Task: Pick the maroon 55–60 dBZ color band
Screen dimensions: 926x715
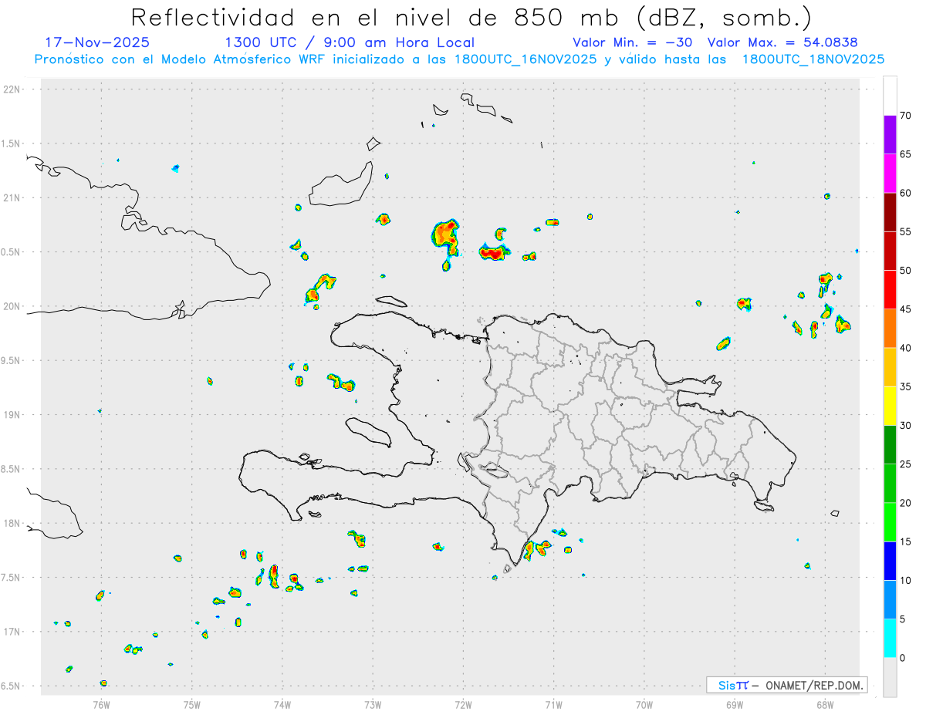Action: 890,212
